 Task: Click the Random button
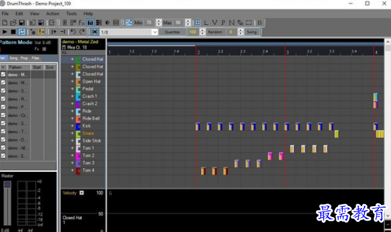click(215, 32)
